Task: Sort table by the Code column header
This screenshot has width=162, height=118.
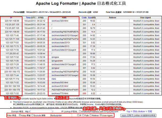Action: coord(84,17)
